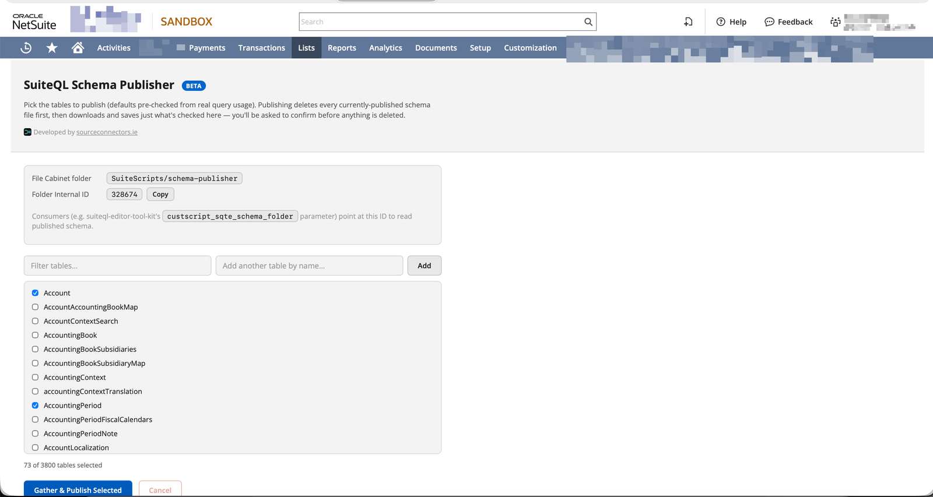Image resolution: width=933 pixels, height=497 pixels.
Task: Check the AccountLocalization checkbox
Action: [35, 447]
